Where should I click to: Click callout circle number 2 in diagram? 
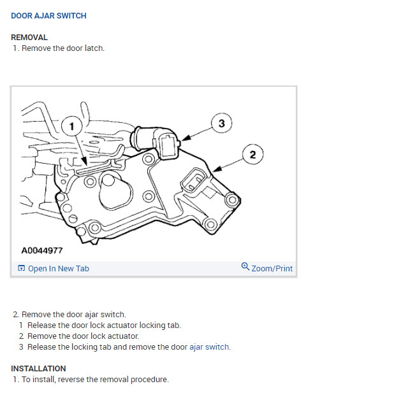pos(252,155)
